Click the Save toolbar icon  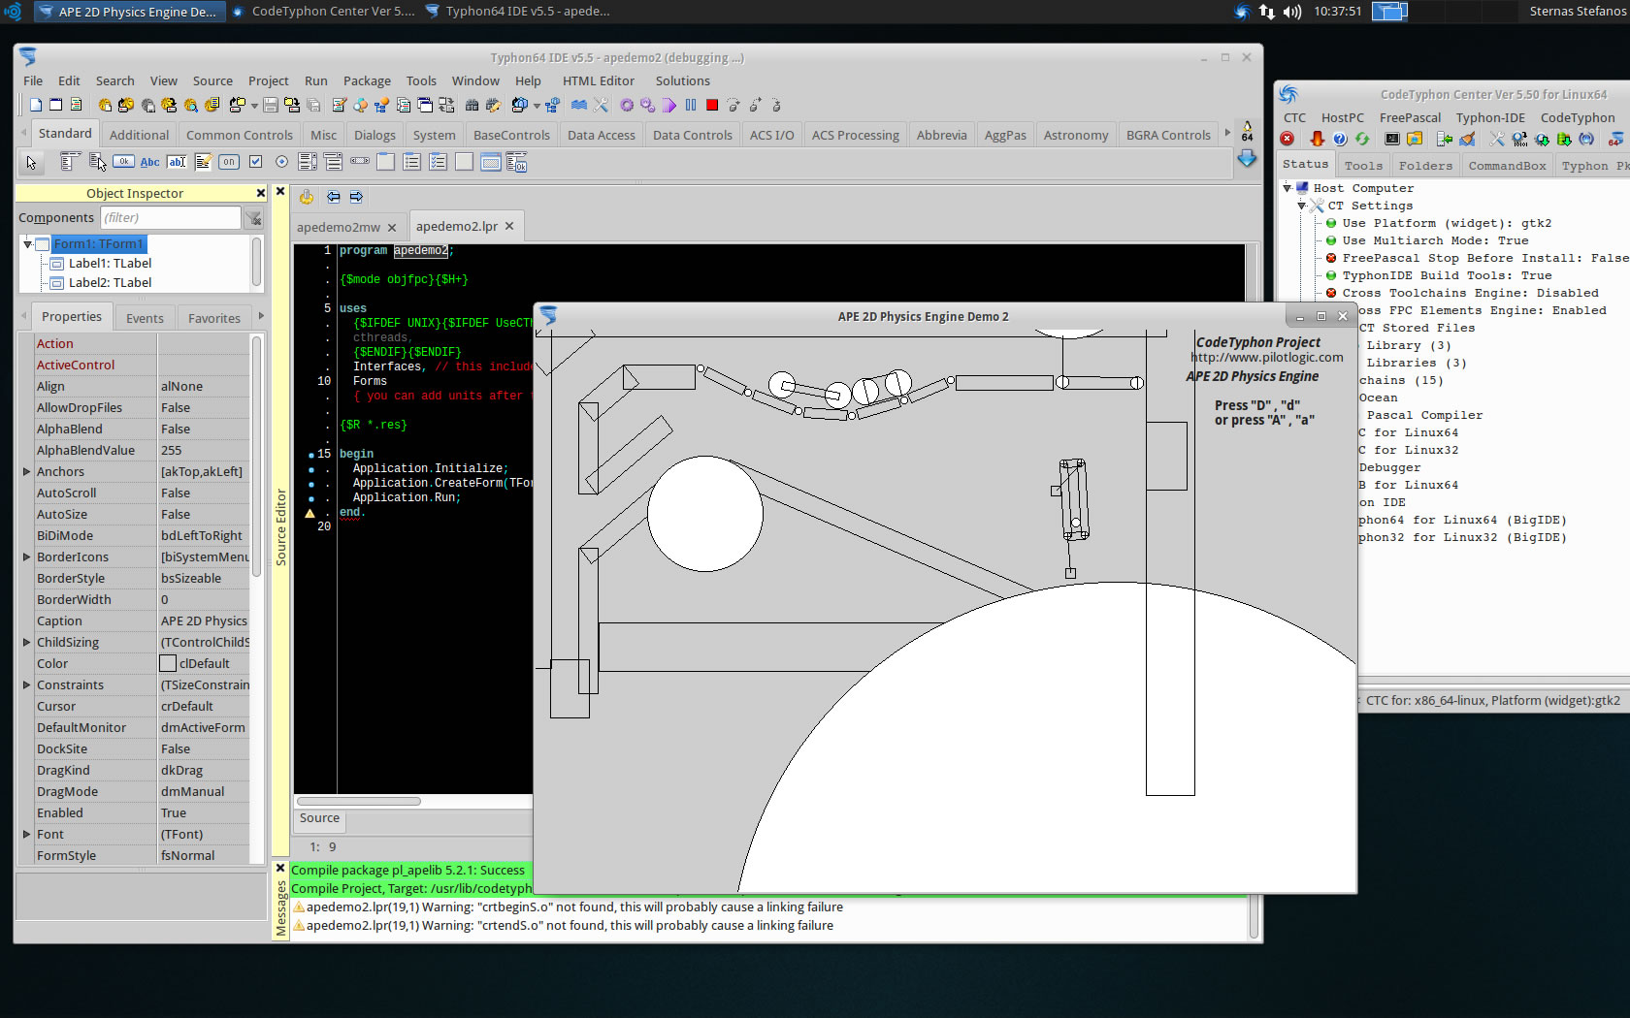(271, 105)
